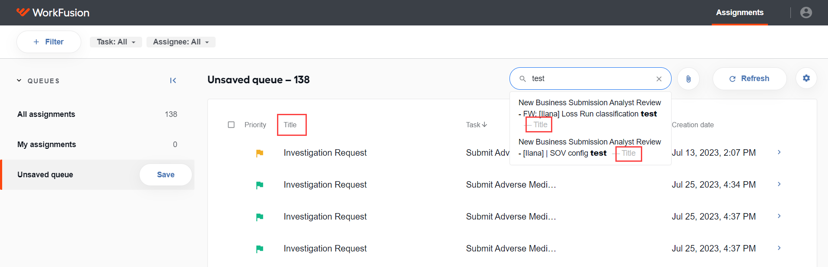828x267 pixels.
Task: Switch to the Assignments tab
Action: point(739,13)
